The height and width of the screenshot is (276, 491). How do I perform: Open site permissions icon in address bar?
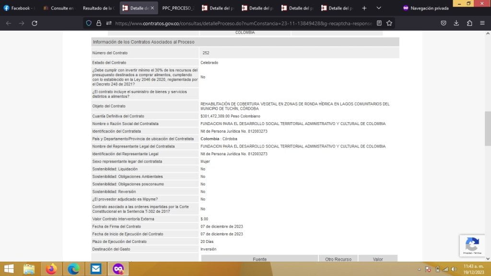tap(109, 23)
